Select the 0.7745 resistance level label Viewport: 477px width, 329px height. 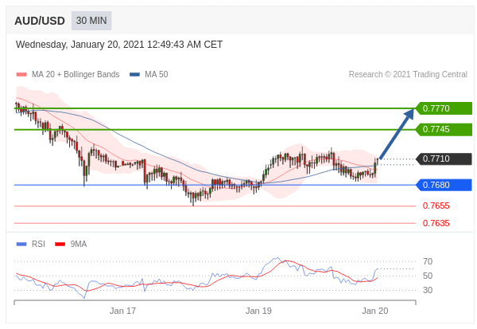pos(444,129)
